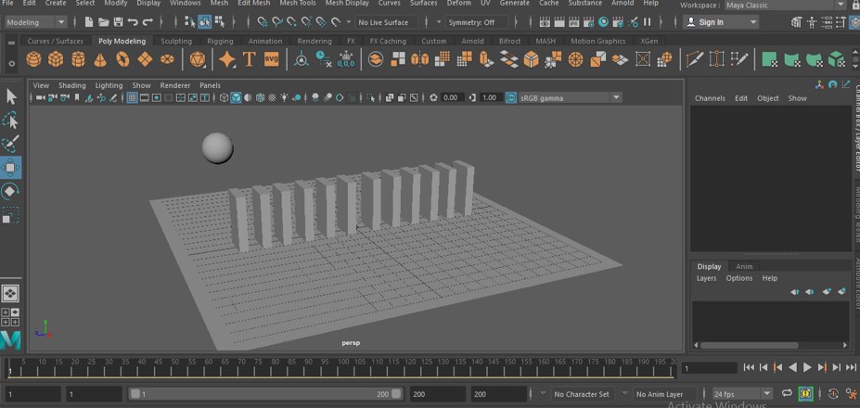860x408 pixels.
Task: Open the Modeling menu set dropdown
Action: coord(35,22)
